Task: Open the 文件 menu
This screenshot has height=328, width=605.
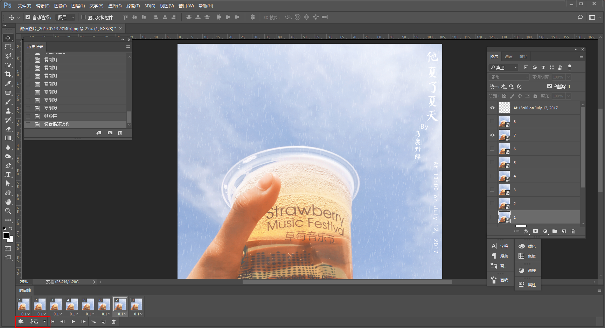Action: tap(25, 6)
